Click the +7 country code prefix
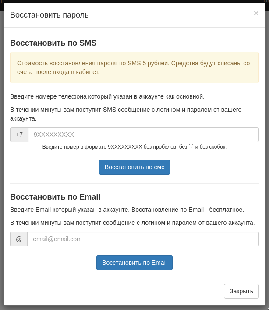 [x=19, y=135]
